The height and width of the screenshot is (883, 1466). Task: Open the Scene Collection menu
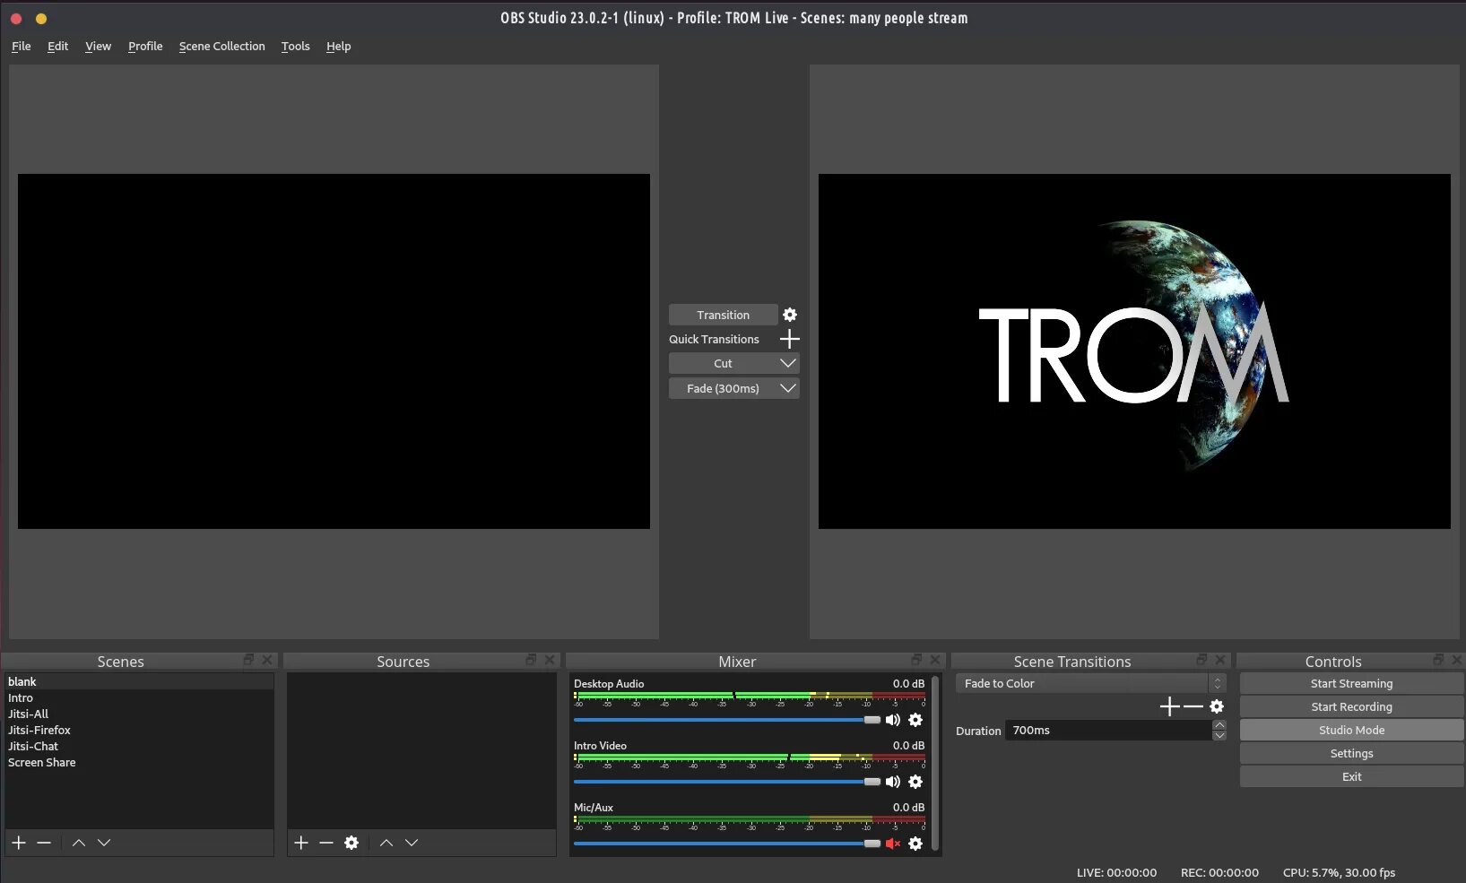coord(221,46)
